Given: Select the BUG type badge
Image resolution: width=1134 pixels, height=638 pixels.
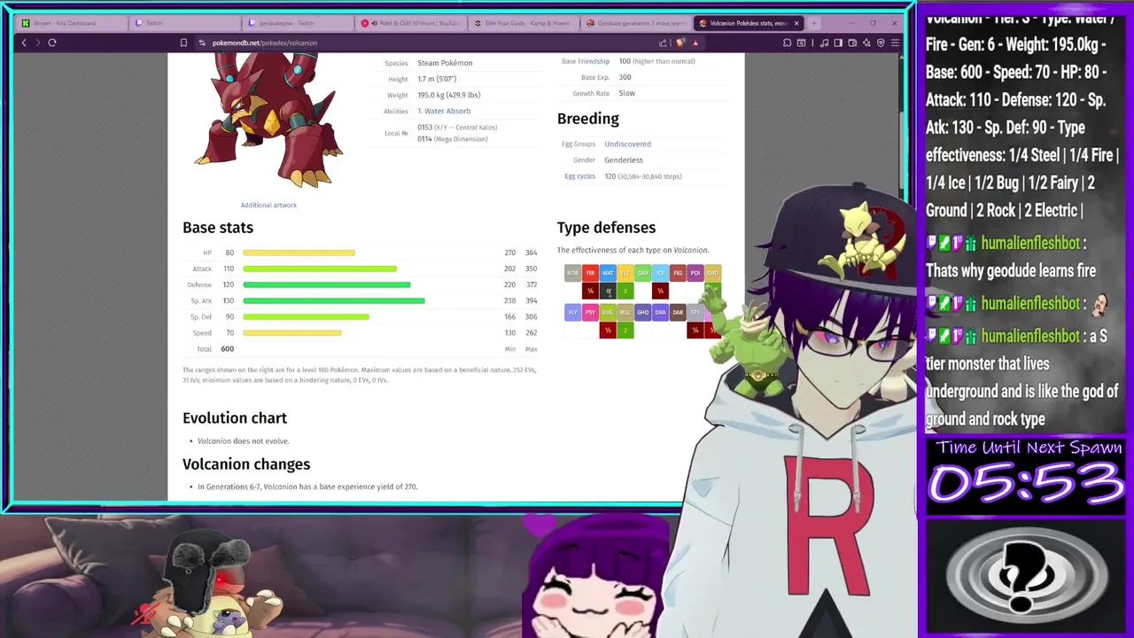Looking at the screenshot, I should pos(608,312).
